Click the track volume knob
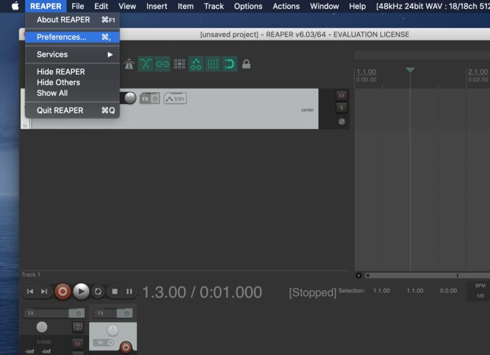 130,98
